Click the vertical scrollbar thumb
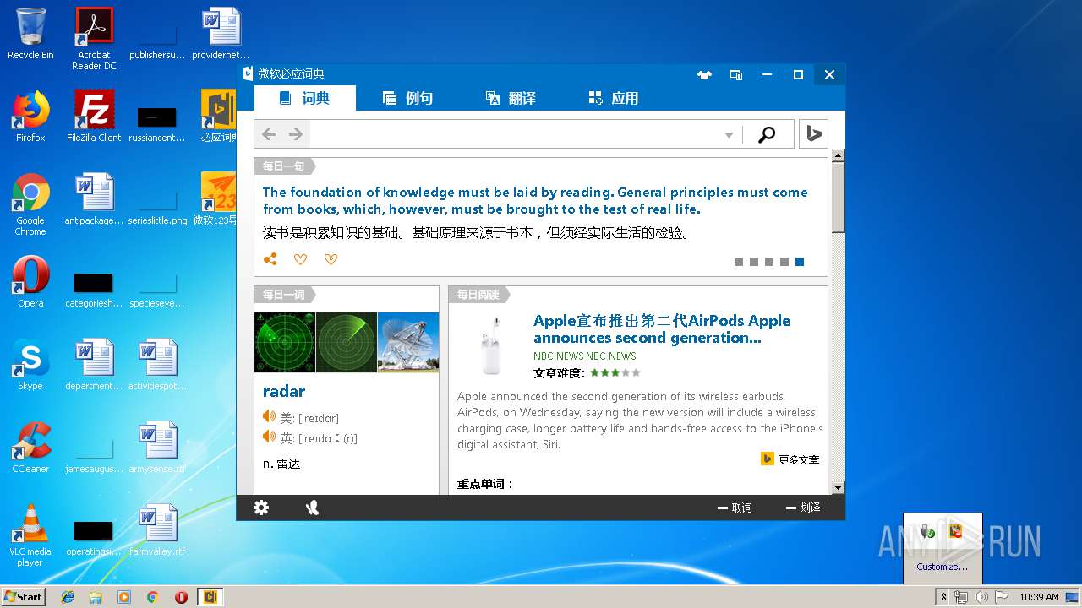Viewport: 1082px width, 608px height. 838,197
